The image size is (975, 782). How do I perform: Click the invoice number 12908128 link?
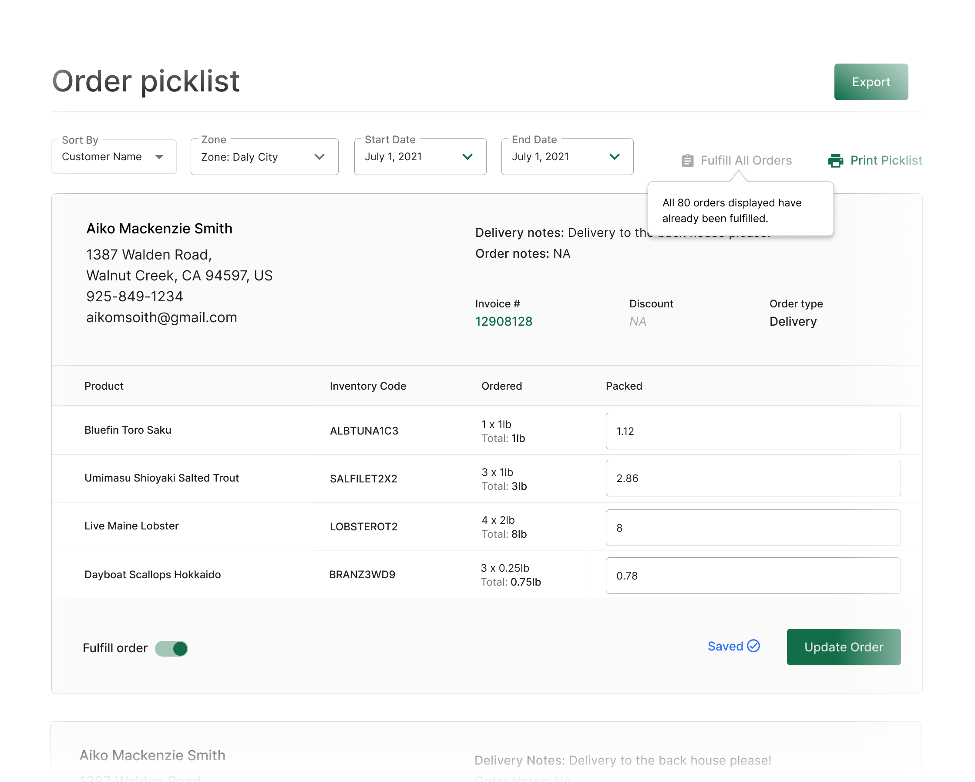504,322
